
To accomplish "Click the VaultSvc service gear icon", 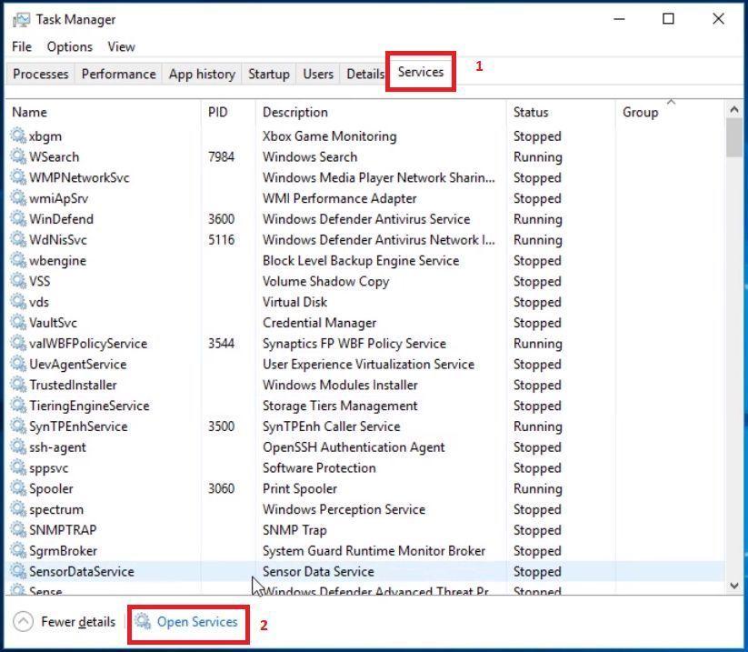I will pyautogui.click(x=18, y=322).
